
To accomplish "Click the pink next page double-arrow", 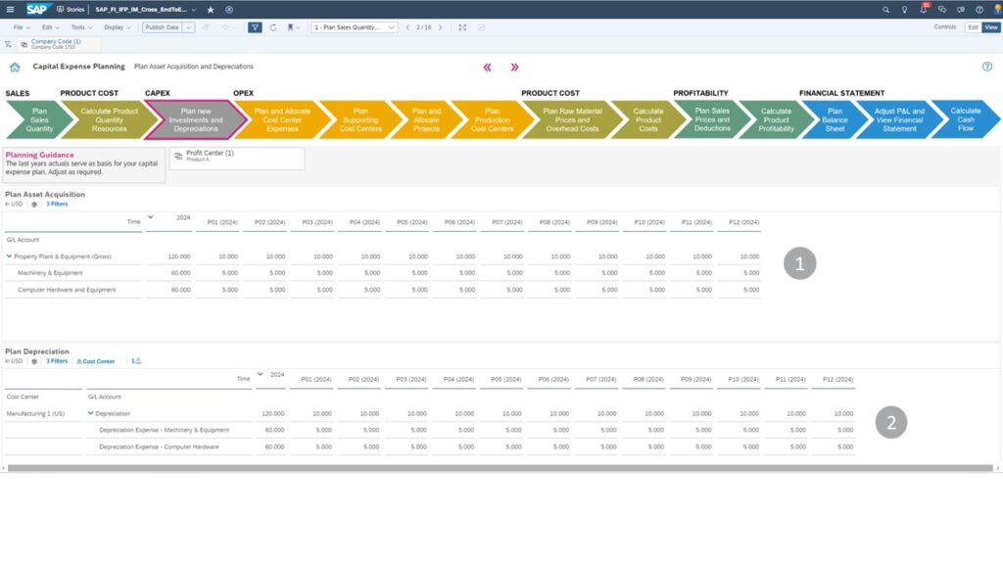I will [514, 68].
